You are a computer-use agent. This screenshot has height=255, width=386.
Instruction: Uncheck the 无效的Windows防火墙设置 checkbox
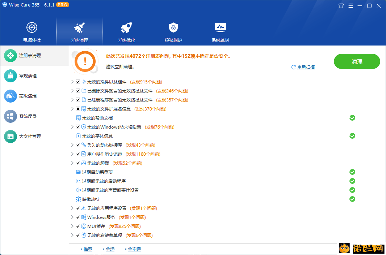(78, 127)
